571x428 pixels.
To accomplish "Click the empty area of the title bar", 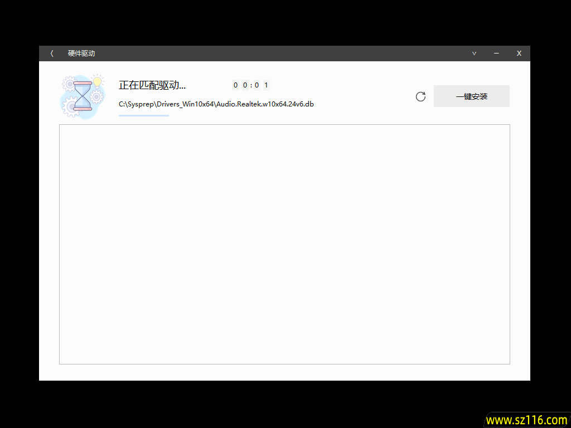I will [279, 53].
